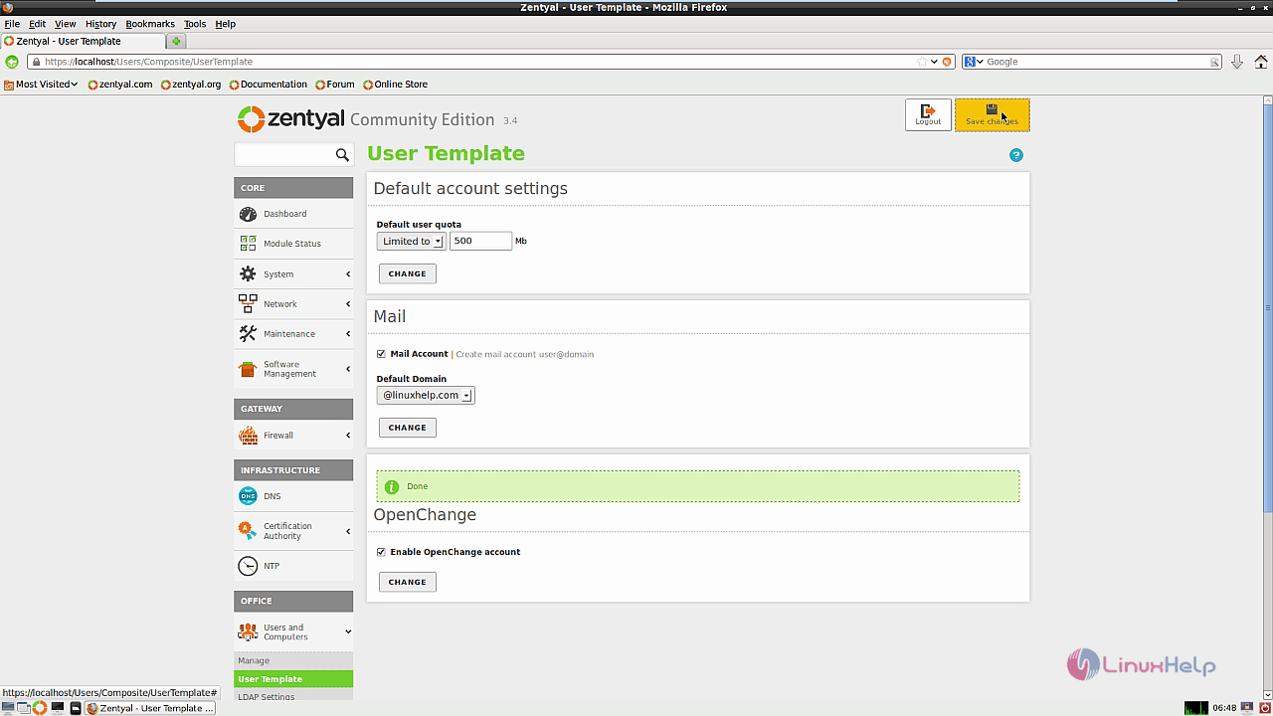Open the NTP clock item
The image size is (1273, 716).
point(293,566)
